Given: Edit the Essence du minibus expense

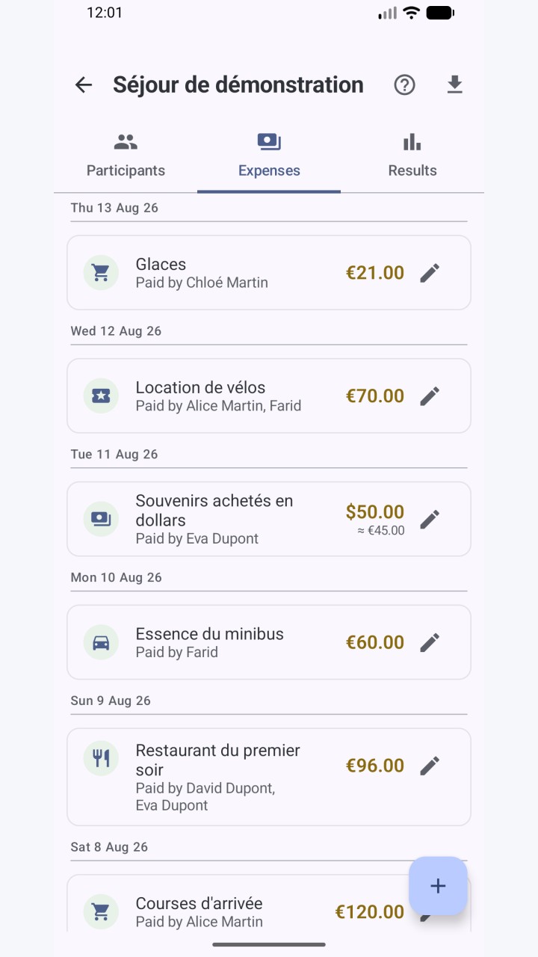Looking at the screenshot, I should coord(430,642).
